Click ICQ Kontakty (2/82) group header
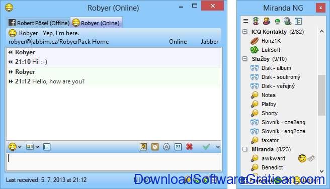 tap(278, 32)
